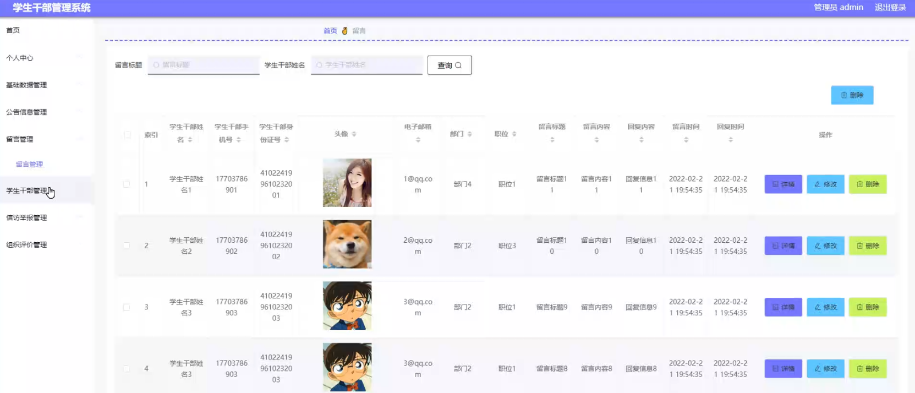Click email cell 1@qq.com
The width and height of the screenshot is (915, 393).
(x=418, y=184)
